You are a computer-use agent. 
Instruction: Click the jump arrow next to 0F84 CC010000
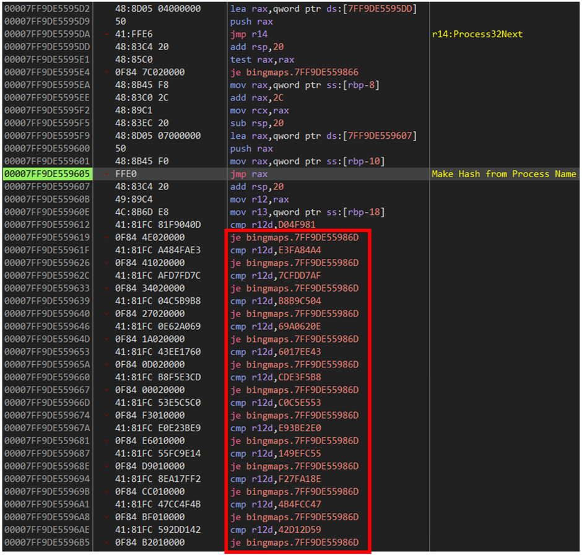[107, 492]
